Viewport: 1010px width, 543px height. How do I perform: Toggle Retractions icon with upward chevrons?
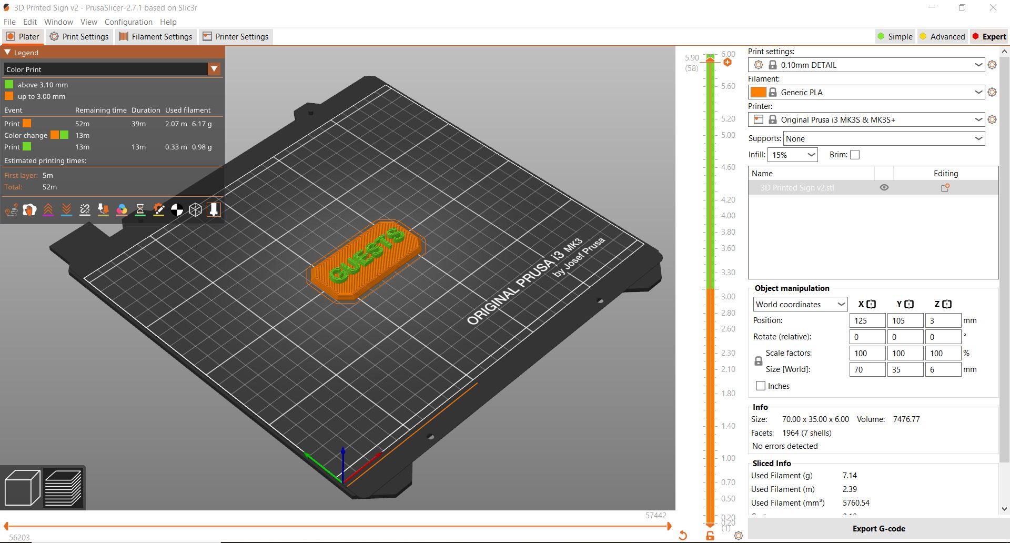pyautogui.click(x=48, y=210)
